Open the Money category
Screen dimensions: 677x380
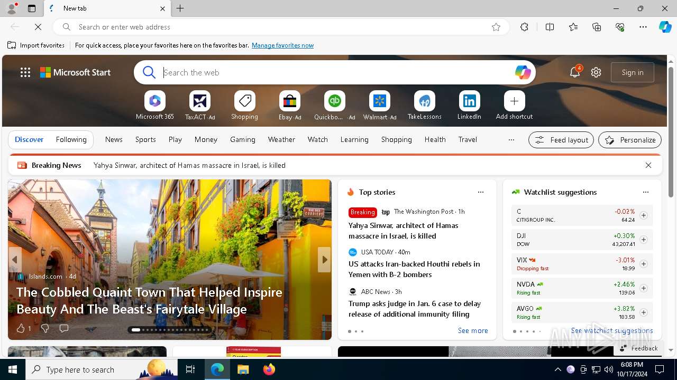(206, 140)
